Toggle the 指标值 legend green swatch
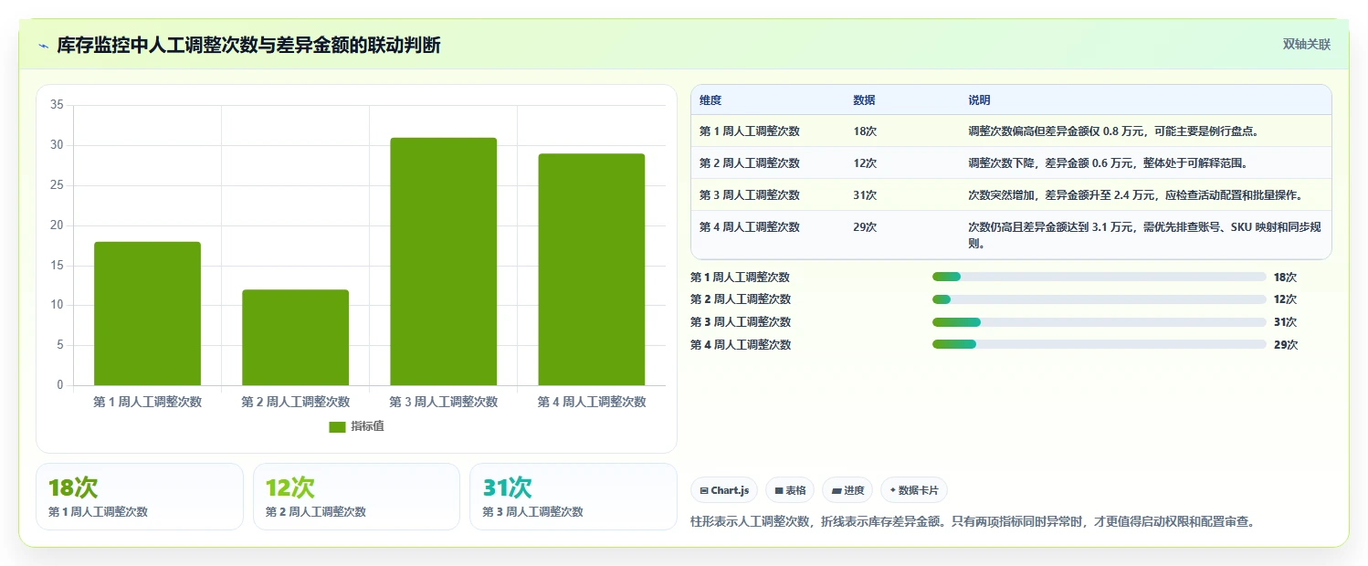1368x566 pixels. coord(337,427)
